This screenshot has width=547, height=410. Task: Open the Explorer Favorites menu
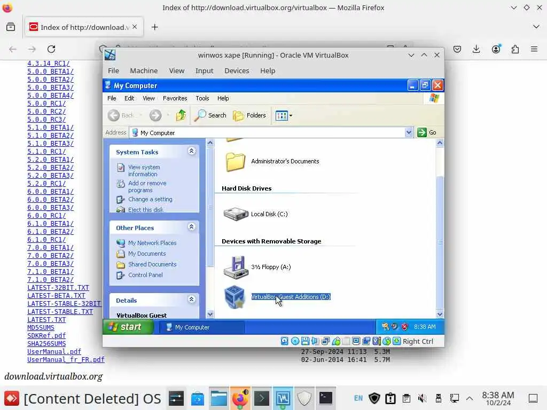175,98
